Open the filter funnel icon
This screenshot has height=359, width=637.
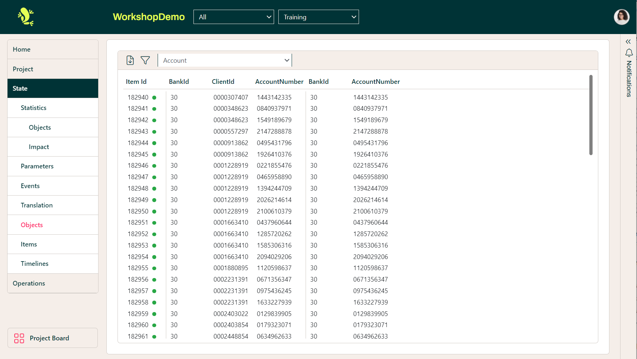click(145, 60)
